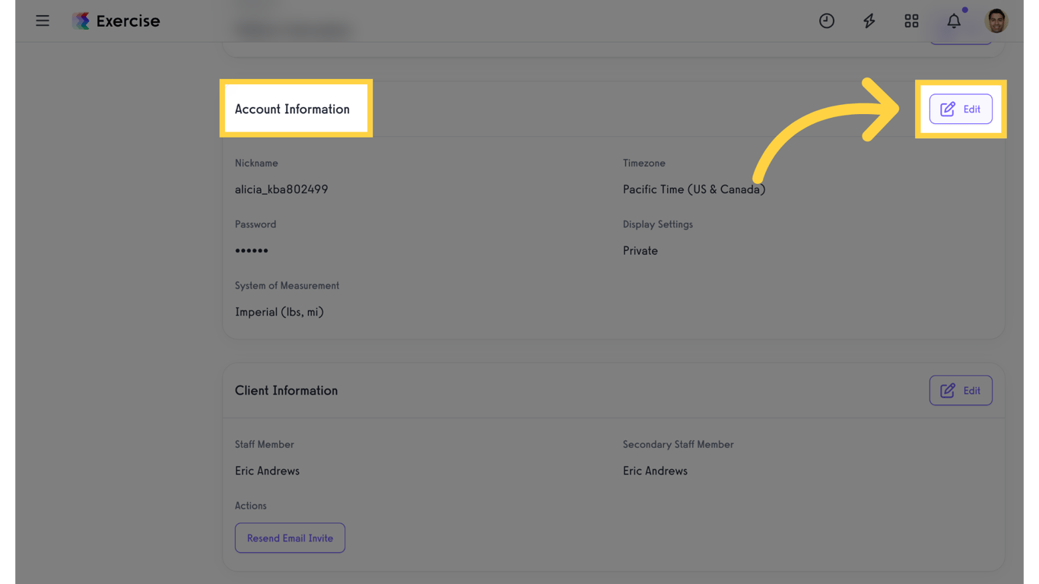Image resolution: width=1039 pixels, height=584 pixels.
Task: Click the notification indicator dot
Action: 965,10
